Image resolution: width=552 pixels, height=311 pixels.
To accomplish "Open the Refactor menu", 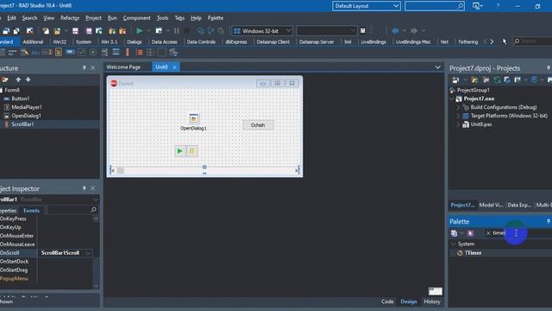I will pyautogui.click(x=70, y=18).
